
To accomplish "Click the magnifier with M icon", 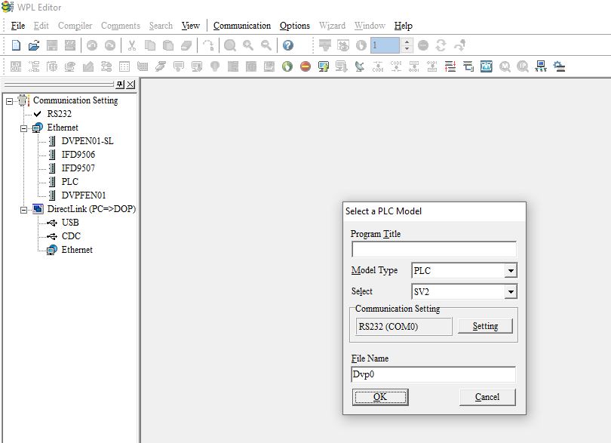I will pyautogui.click(x=505, y=66).
